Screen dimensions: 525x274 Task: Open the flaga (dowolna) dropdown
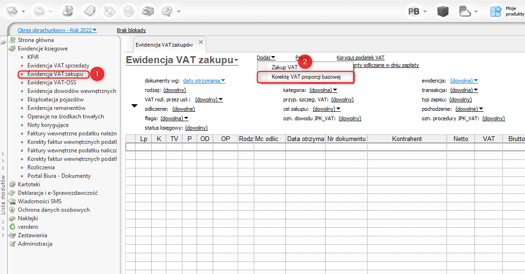click(174, 118)
